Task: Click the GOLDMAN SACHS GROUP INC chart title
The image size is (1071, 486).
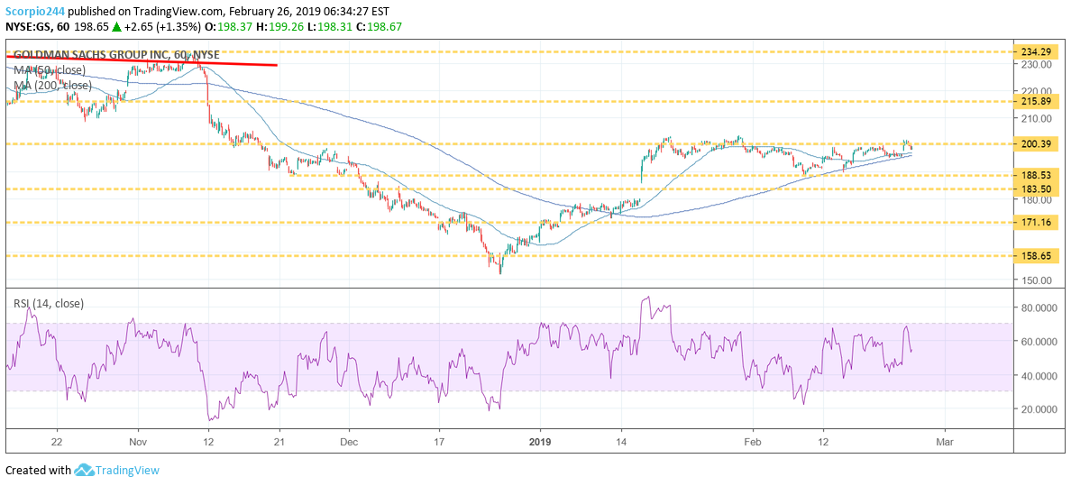Action: (x=117, y=55)
